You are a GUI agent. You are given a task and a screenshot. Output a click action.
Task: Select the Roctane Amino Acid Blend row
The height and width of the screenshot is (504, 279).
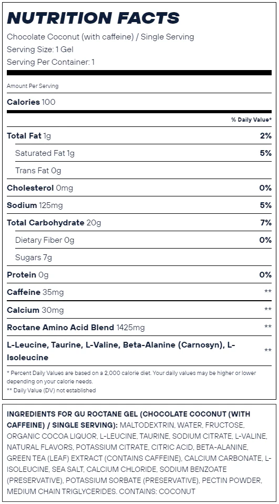point(139,327)
